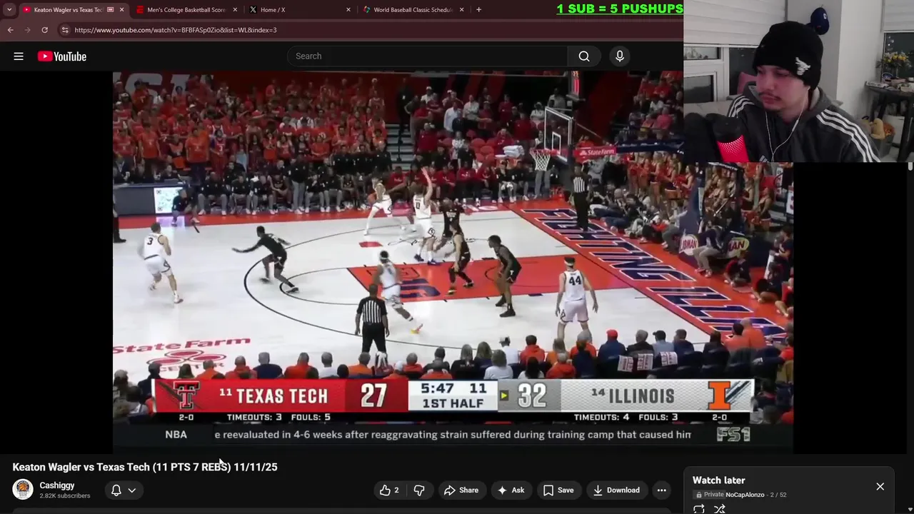This screenshot has height=514, width=914.
Task: Toggle loop playlist in Watch later panel
Action: tap(699, 509)
